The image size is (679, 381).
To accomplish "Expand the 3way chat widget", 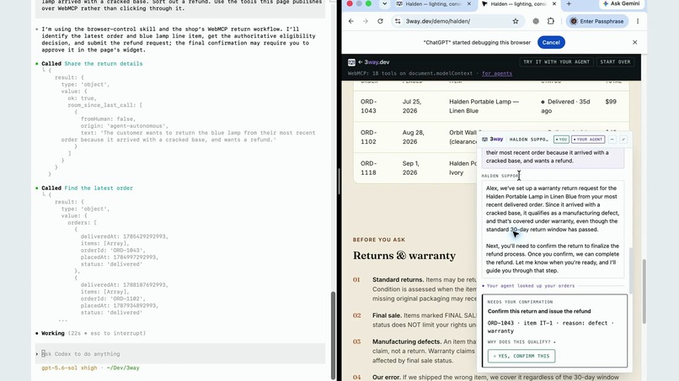I will point(623,140).
